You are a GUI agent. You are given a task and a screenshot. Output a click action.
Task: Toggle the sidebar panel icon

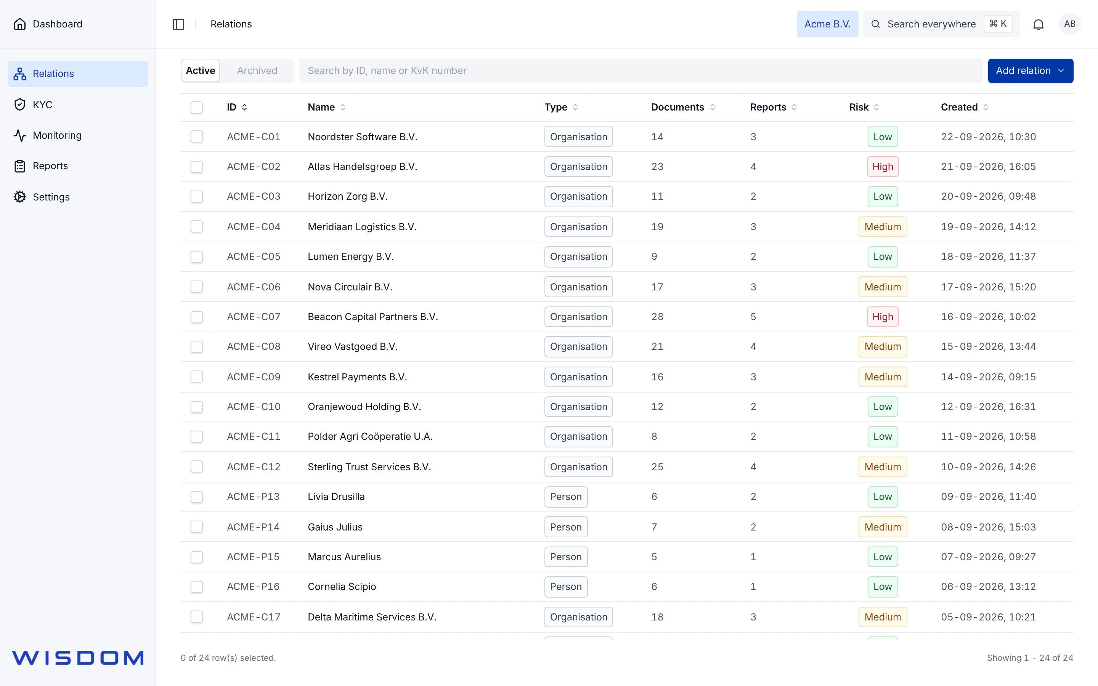pos(178,24)
